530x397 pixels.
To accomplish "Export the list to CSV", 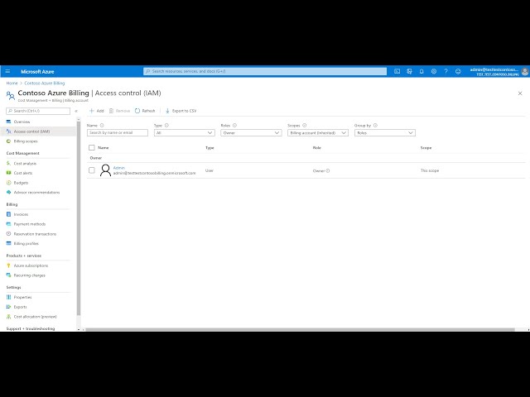I will [x=181, y=111].
